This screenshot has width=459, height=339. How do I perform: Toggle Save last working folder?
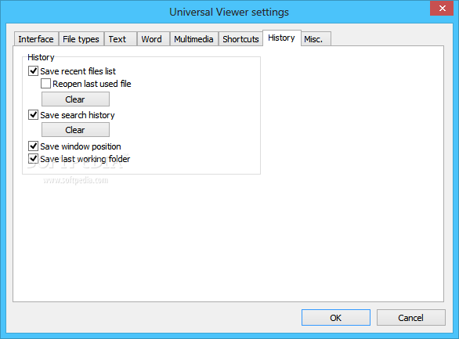click(34, 159)
